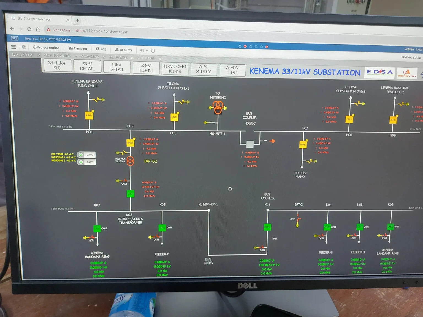
Task: Open settings gear in SEL toolbar
Action: click(x=24, y=47)
